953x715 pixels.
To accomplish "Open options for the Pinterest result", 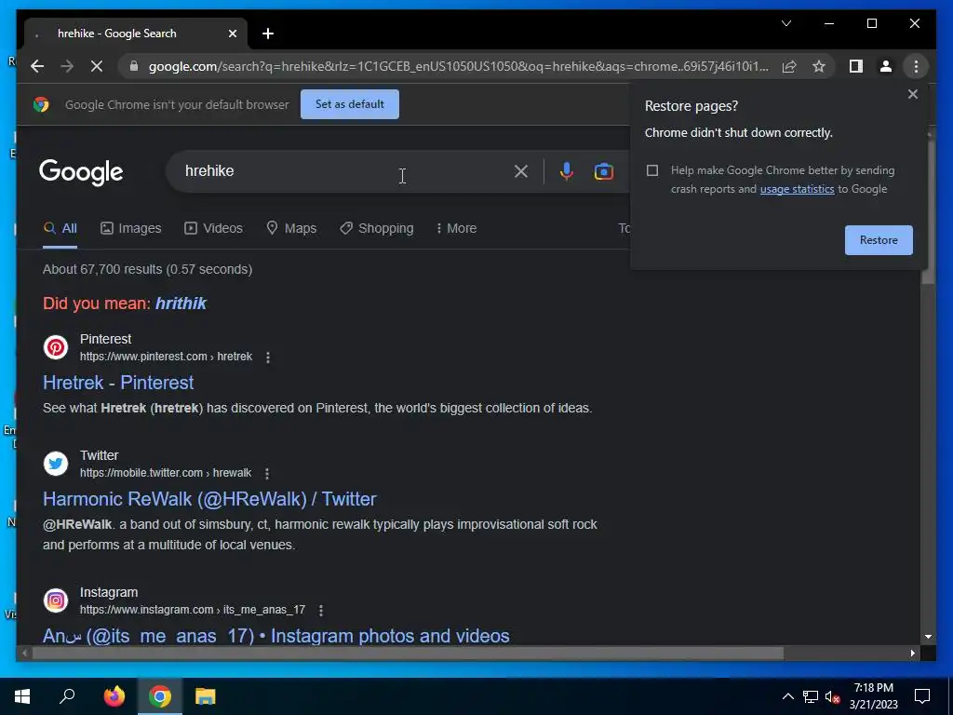I will [268, 357].
